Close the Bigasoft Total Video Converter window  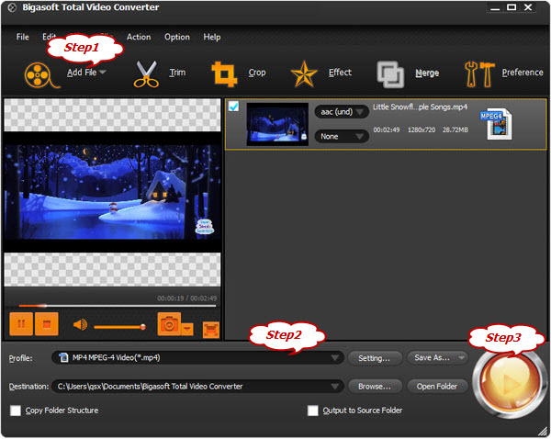tap(528, 7)
